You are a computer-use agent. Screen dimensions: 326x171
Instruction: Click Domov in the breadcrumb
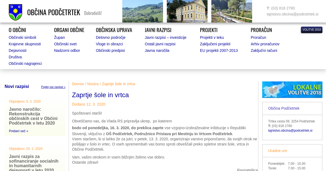(78, 84)
